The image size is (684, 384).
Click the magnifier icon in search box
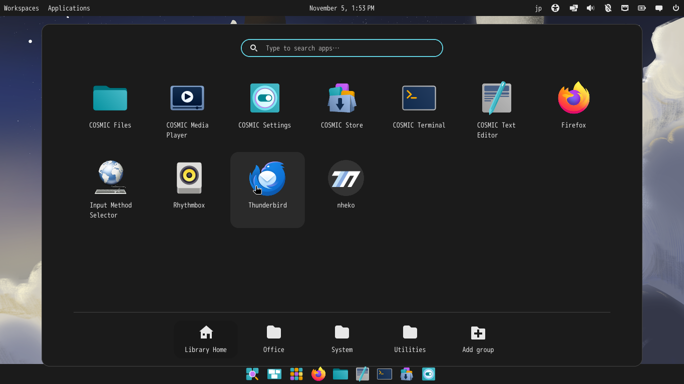pyautogui.click(x=254, y=48)
